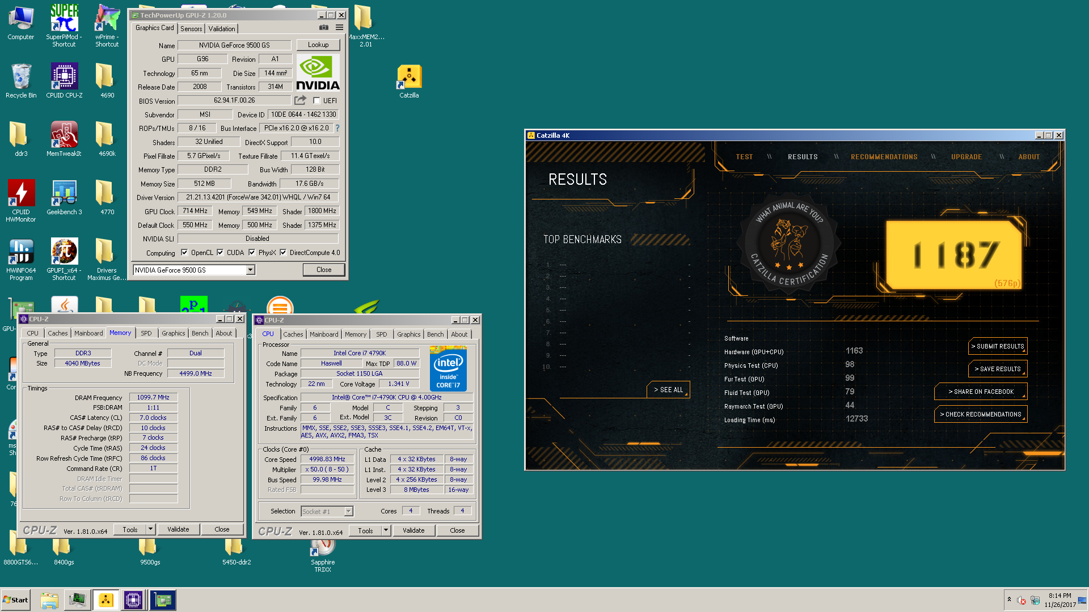Switch to the Validation tab in GPU-Z
Screen dimensions: 1089x612
coord(222,28)
